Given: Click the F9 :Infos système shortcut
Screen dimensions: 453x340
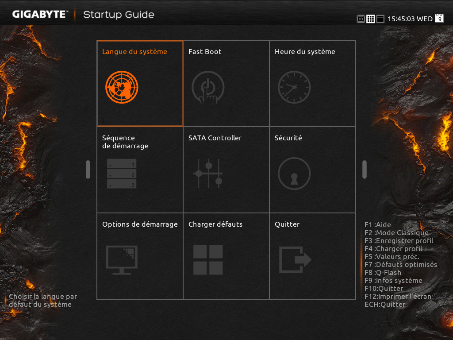Looking at the screenshot, I should tap(393, 280).
